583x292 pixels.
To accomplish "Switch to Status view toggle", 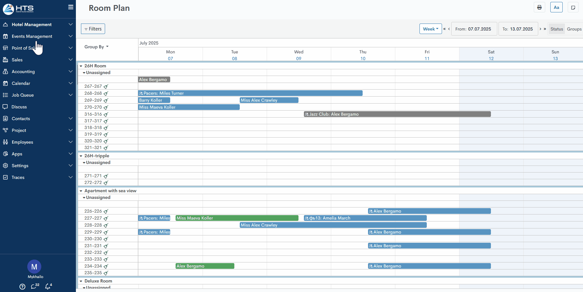I will [556, 29].
